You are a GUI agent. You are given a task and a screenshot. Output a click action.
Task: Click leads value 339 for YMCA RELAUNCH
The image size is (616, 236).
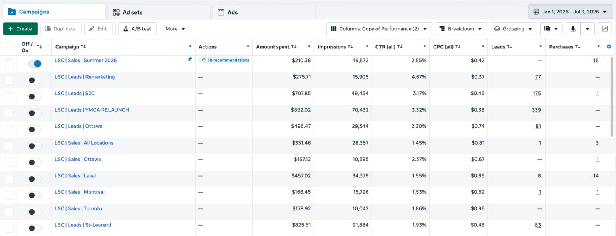point(536,110)
